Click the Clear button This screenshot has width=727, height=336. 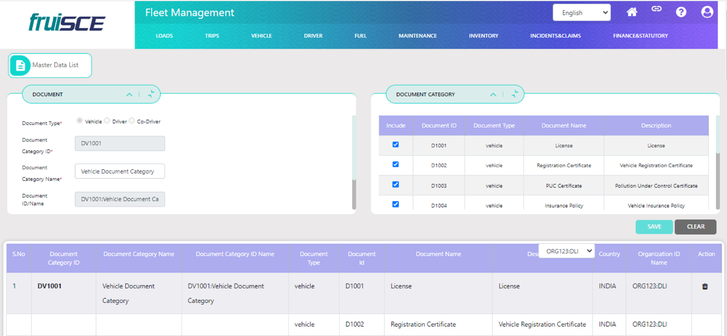[x=695, y=227]
